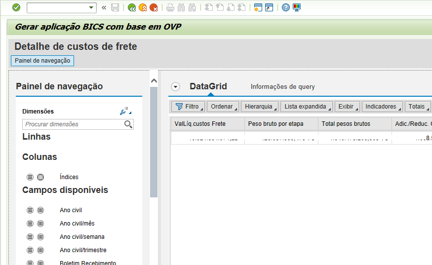432x265 pixels.
Task: Toggle the Painel de navegação button
Action: pos(42,61)
